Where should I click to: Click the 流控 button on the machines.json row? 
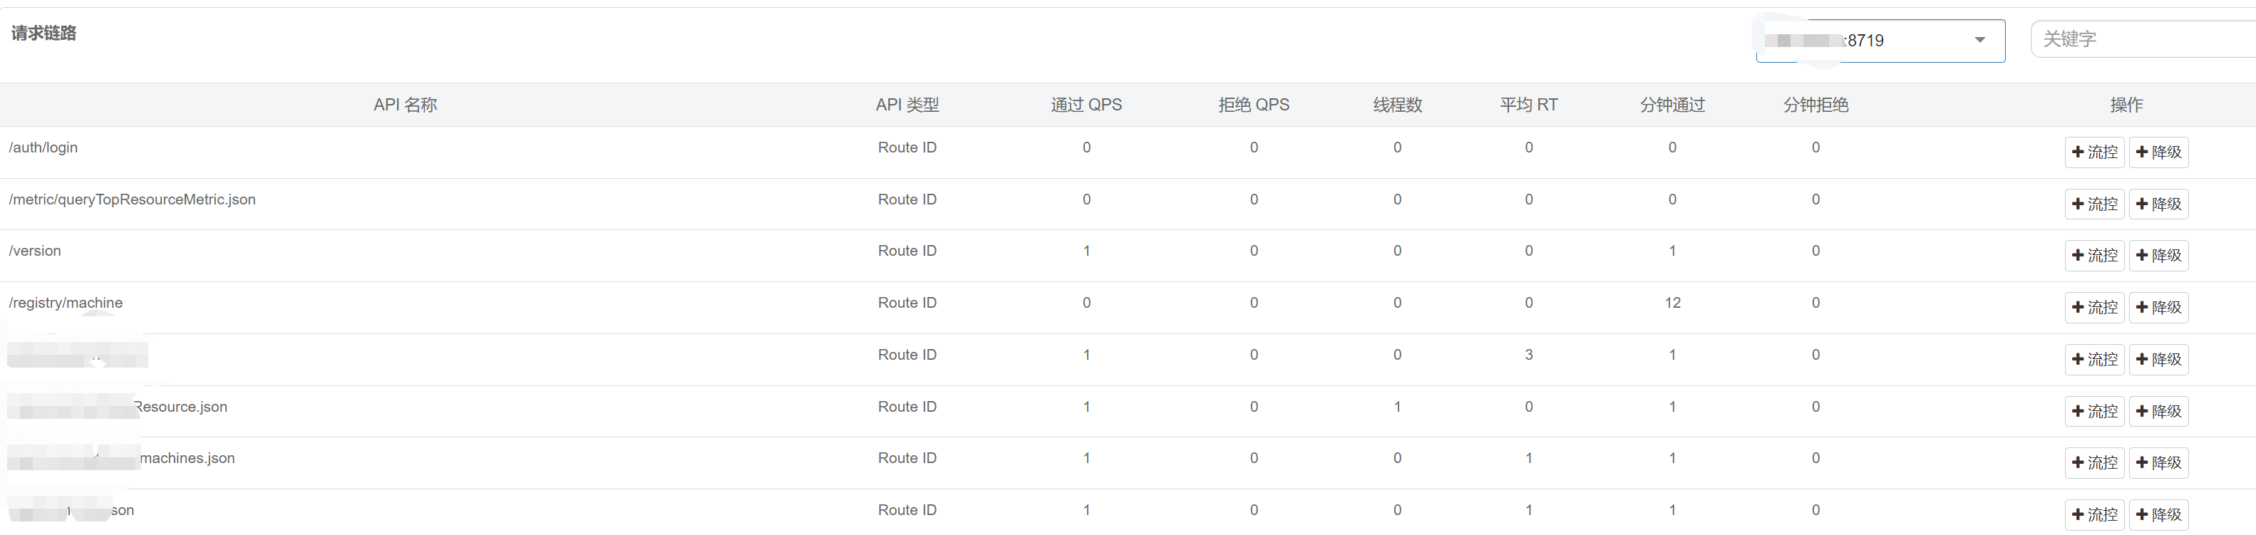[2094, 462]
